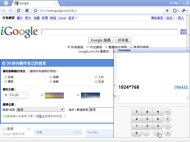Bookmark page with the star icon

pyautogui.click(x=35, y=11)
